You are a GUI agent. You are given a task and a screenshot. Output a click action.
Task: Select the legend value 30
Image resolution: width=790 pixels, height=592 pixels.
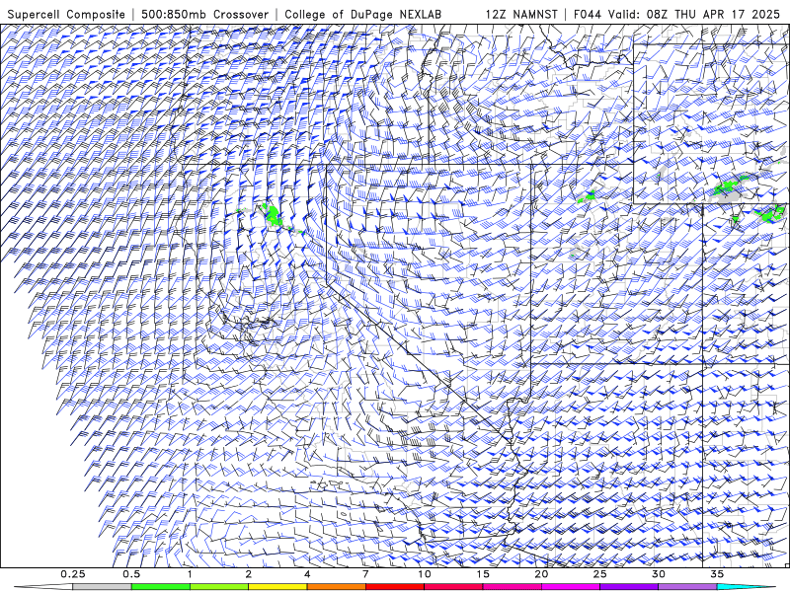point(659,574)
